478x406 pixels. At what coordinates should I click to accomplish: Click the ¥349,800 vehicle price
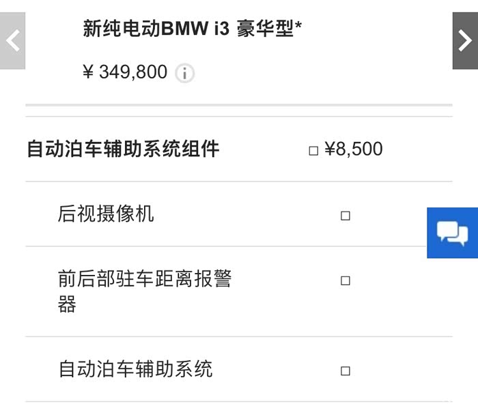point(125,72)
